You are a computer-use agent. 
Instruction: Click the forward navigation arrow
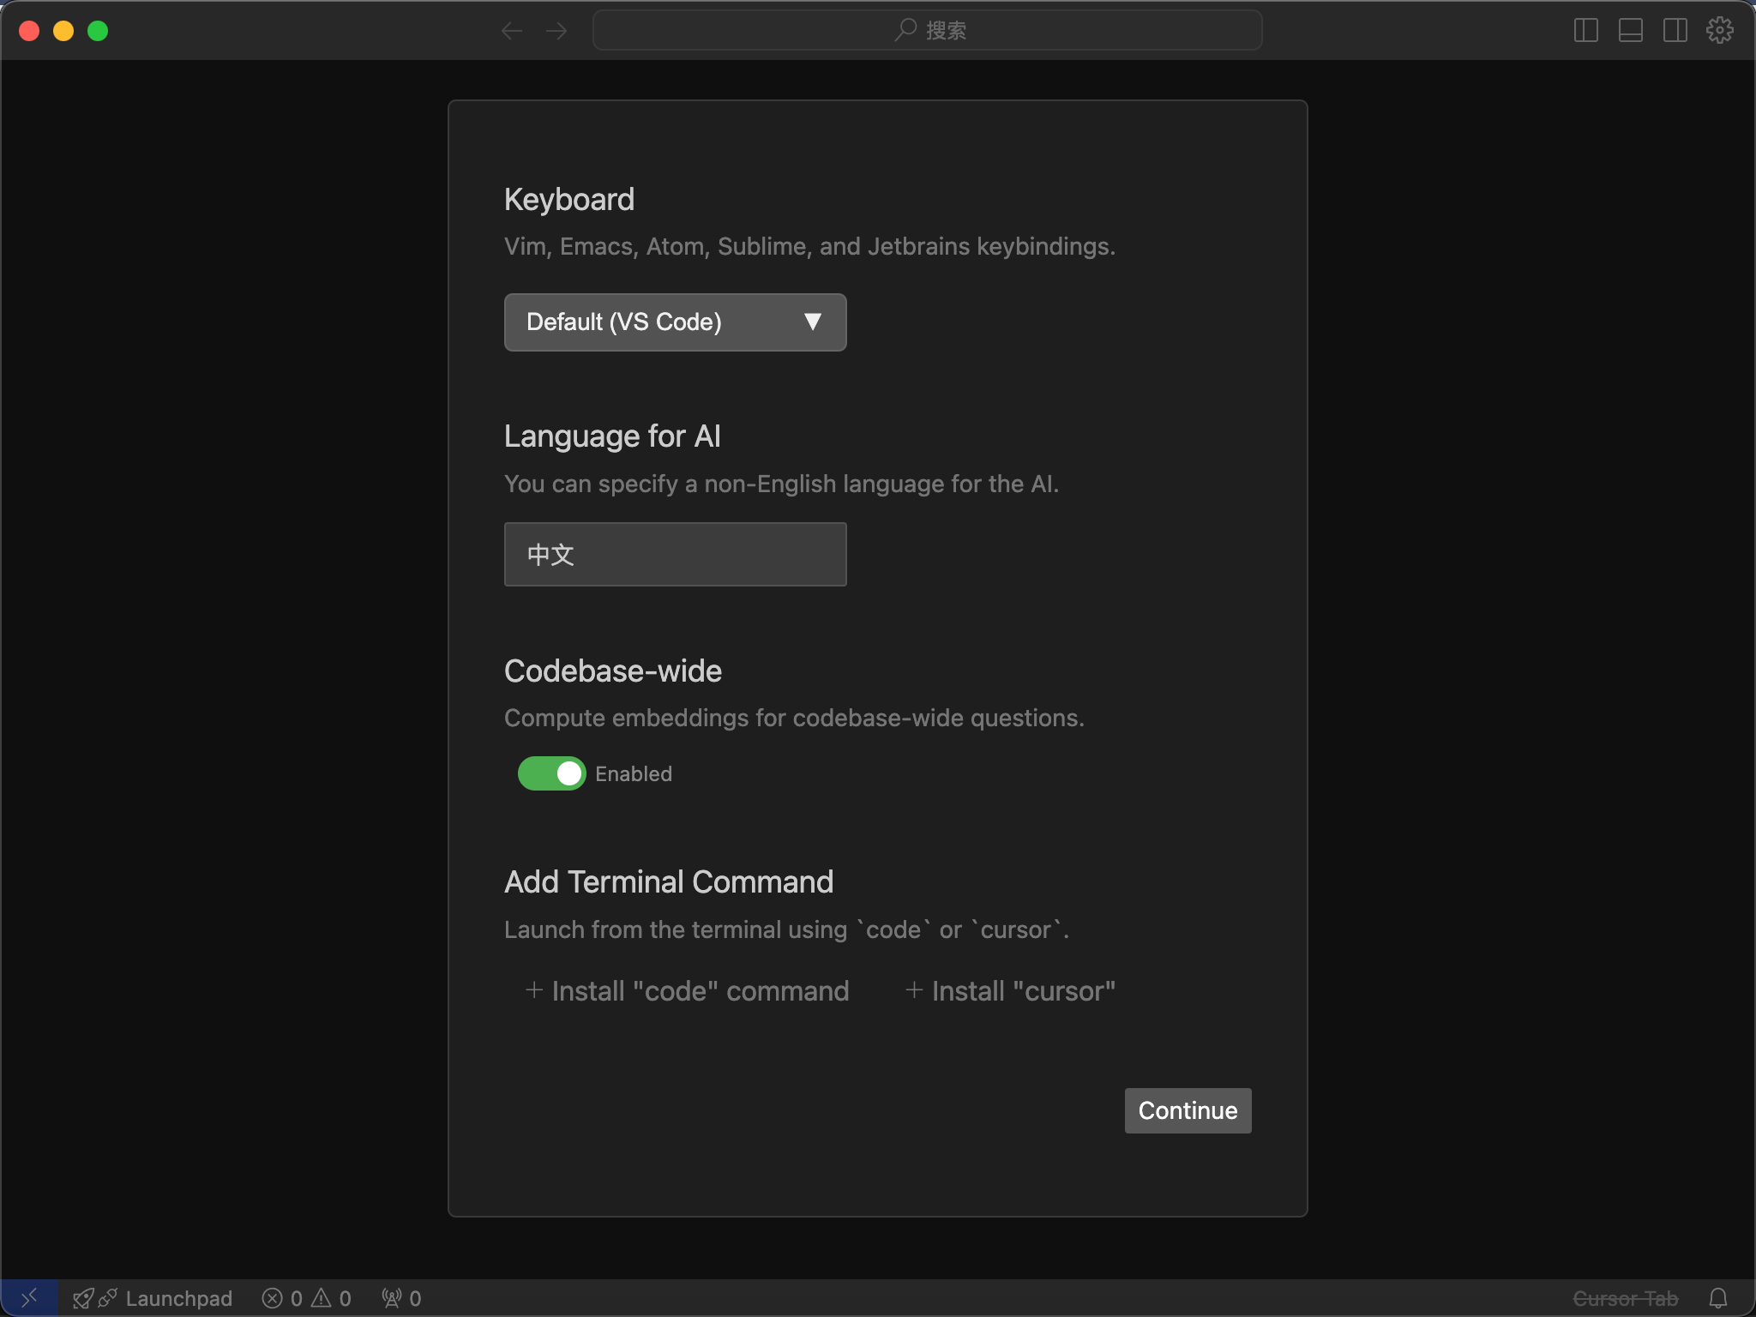point(556,31)
